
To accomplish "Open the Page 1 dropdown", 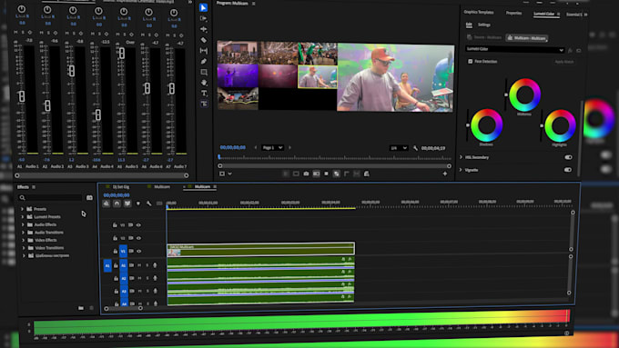I will click(272, 147).
